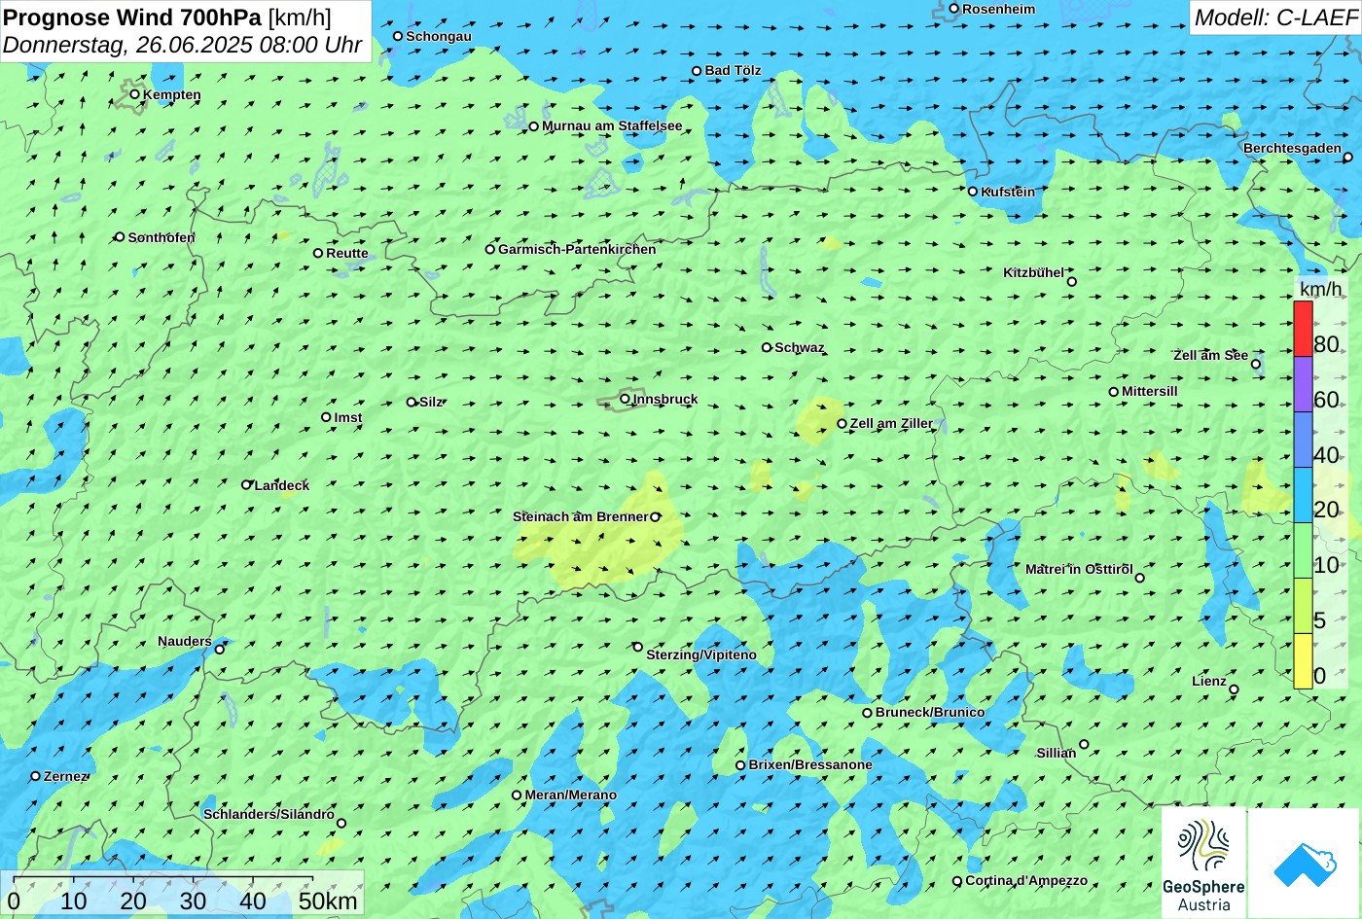Click the Rosenheim location marker
Viewport: 1362px width, 919px height.
[x=953, y=9]
